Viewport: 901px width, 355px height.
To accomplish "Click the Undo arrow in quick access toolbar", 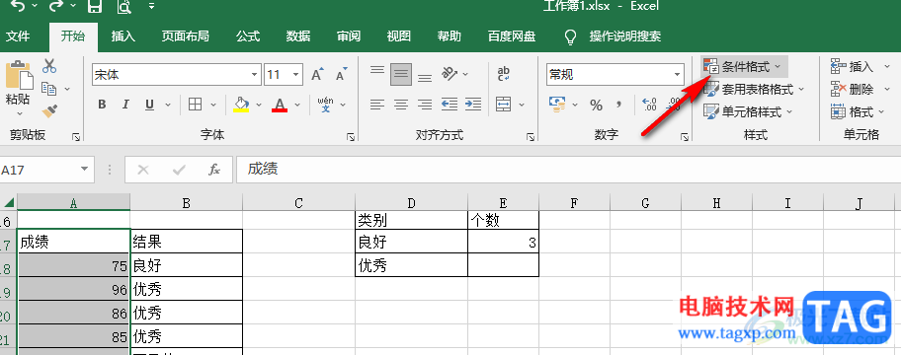I will (x=18, y=6).
